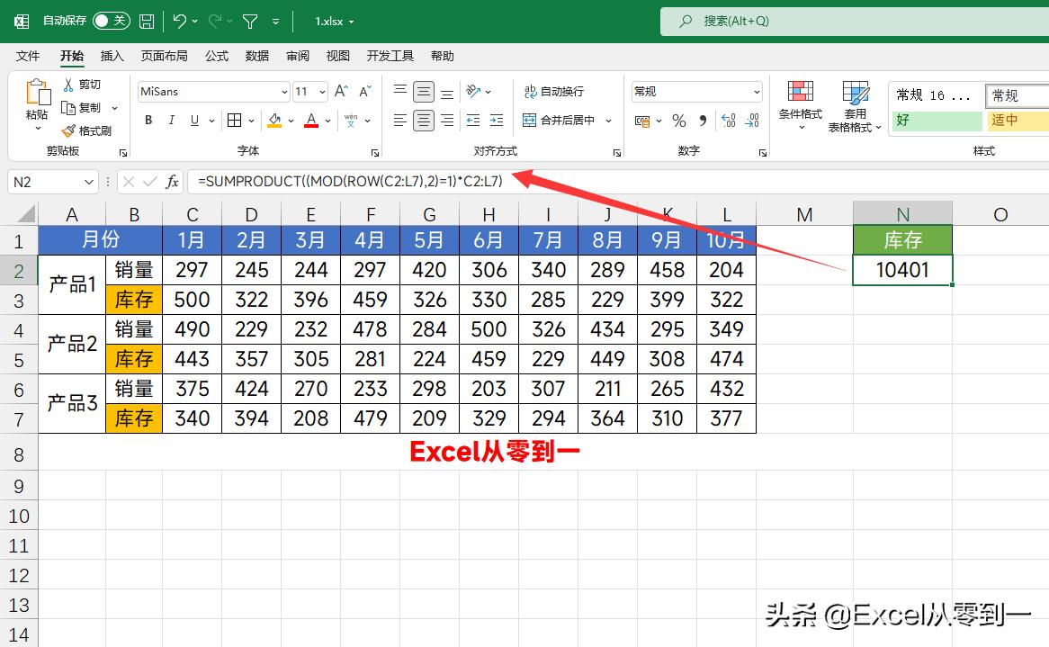Click the Save icon on quick access toolbar

click(x=146, y=20)
